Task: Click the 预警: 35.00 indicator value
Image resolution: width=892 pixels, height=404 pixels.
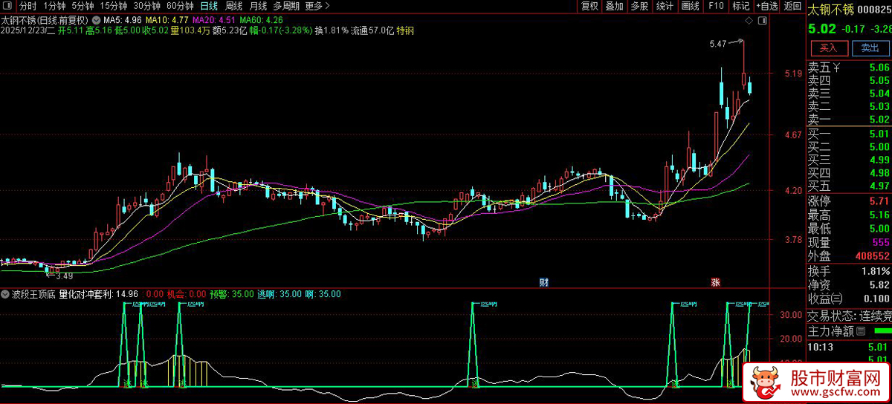Action: (232, 295)
